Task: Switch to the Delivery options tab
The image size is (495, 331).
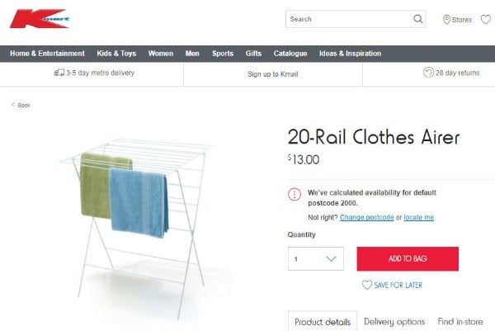Action: 394,322
